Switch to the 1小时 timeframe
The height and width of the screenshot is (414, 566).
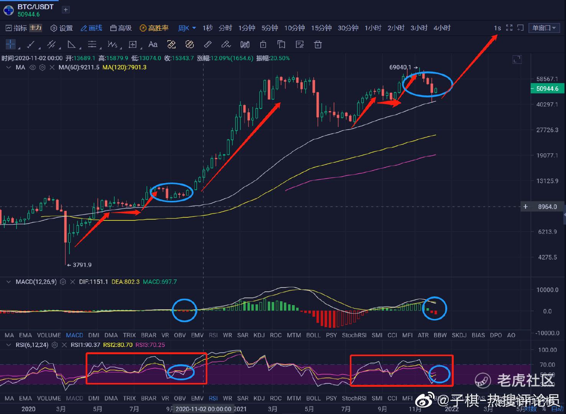click(373, 28)
